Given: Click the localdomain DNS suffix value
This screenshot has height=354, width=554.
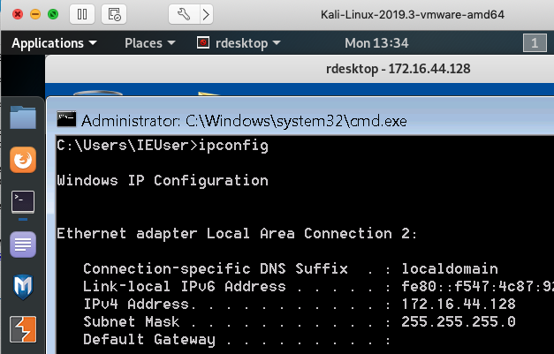Looking at the screenshot, I should (450, 269).
